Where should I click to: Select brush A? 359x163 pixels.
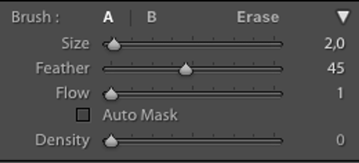tap(108, 17)
